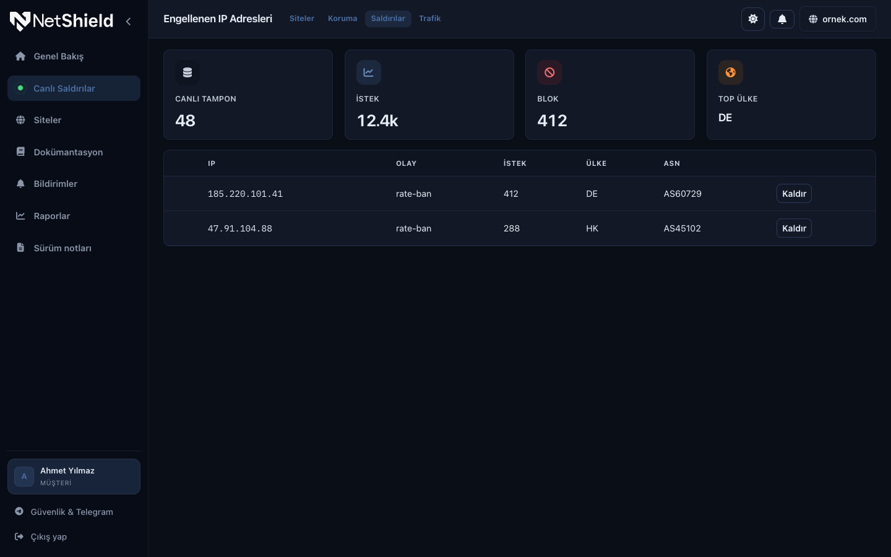Toggle the light/dark theme sun button
891x557 pixels.
(753, 19)
